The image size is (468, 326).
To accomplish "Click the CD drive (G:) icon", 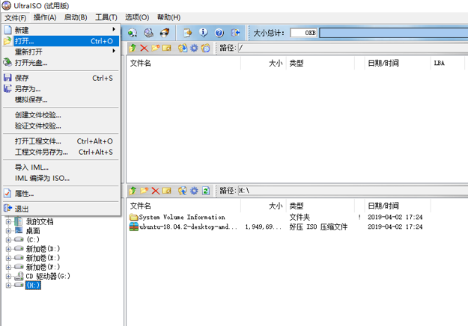I will click(x=19, y=276).
